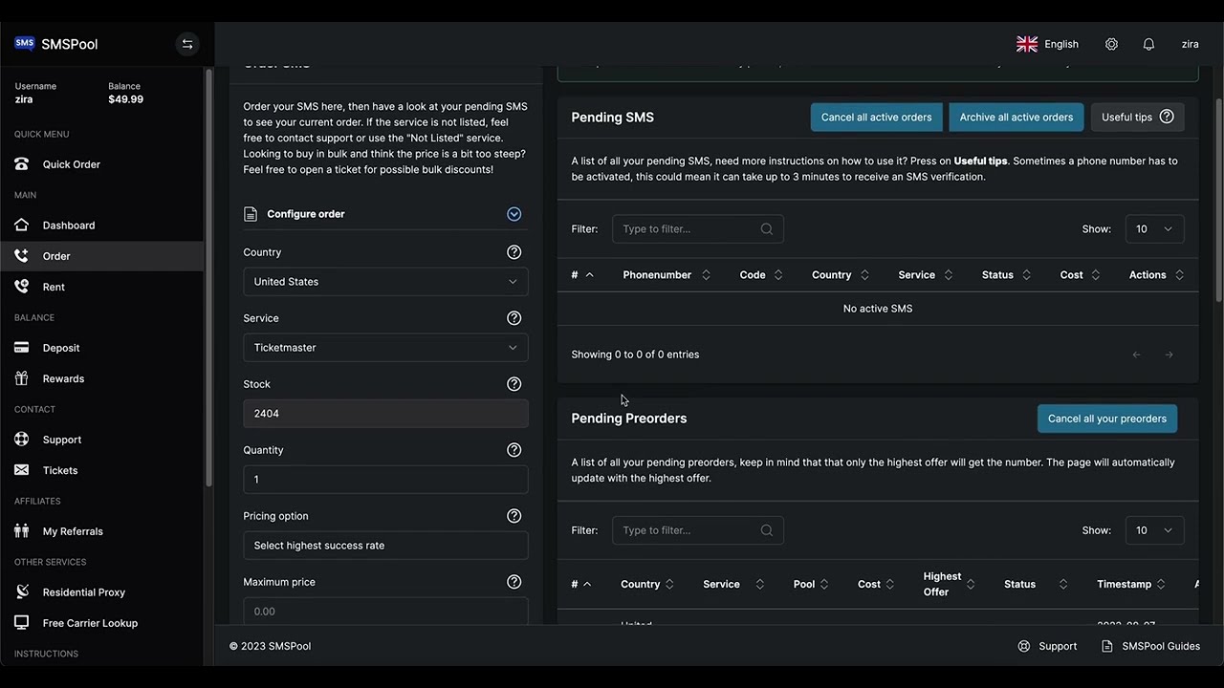Click the Residential Proxy icon
Screen dimensions: 1224x688
pos(22,592)
